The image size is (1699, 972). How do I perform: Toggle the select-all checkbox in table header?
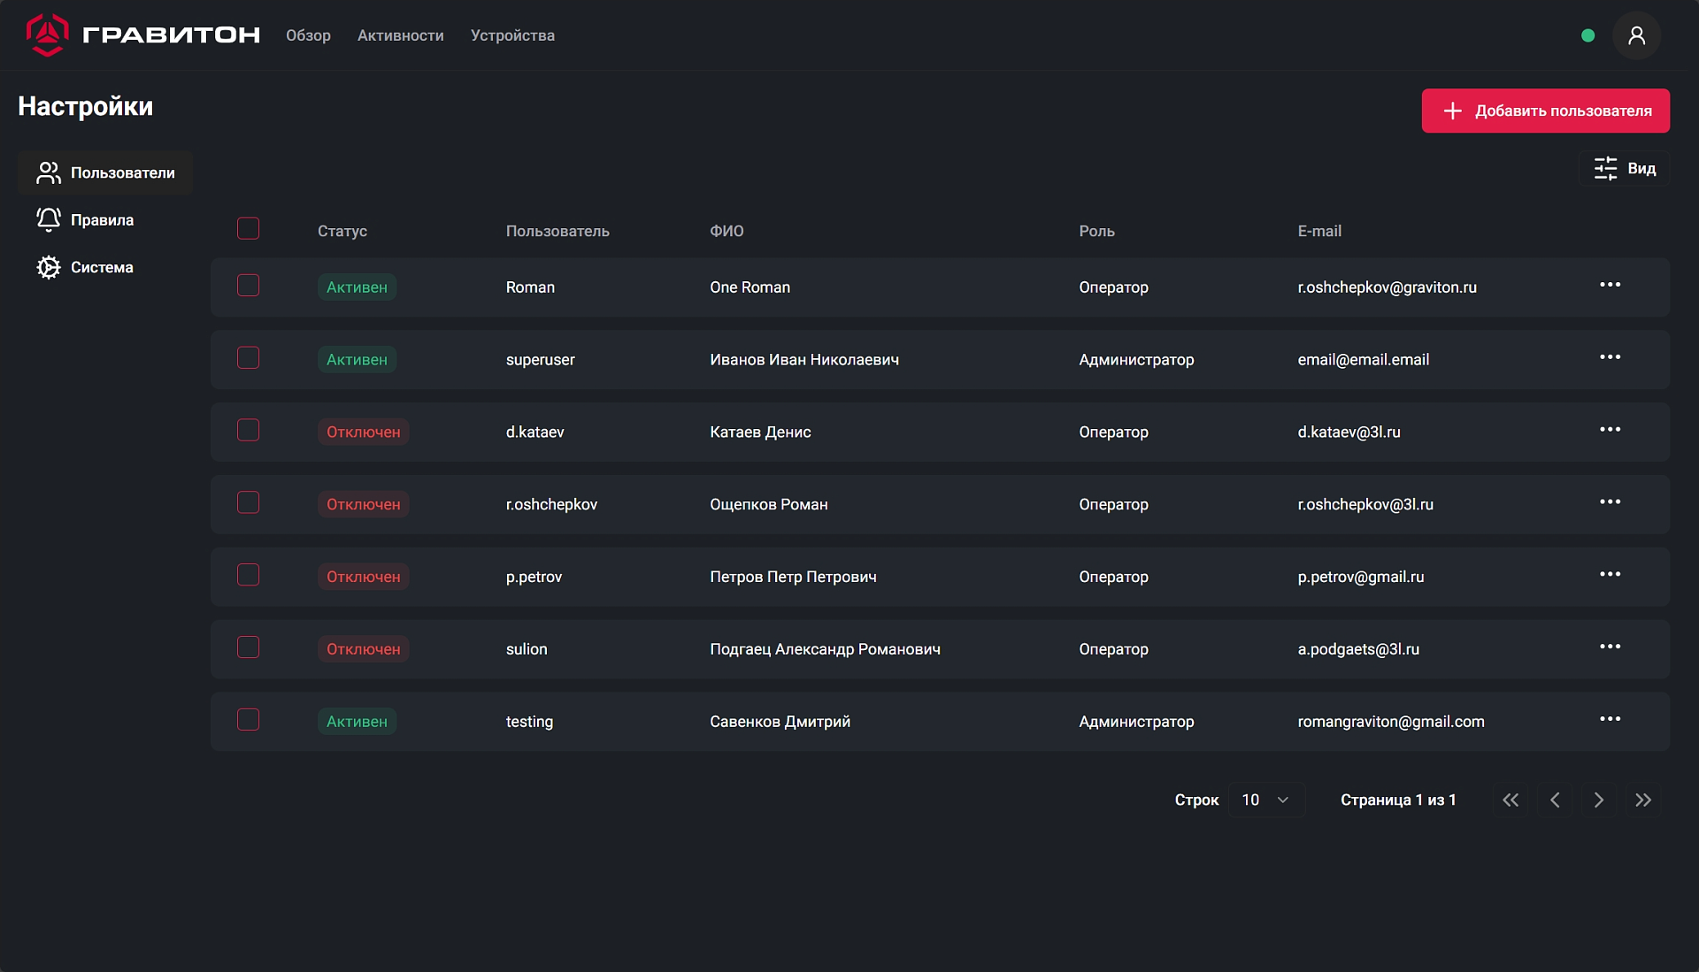point(248,228)
